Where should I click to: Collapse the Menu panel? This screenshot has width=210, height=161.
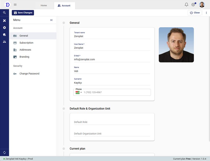tap(51, 20)
